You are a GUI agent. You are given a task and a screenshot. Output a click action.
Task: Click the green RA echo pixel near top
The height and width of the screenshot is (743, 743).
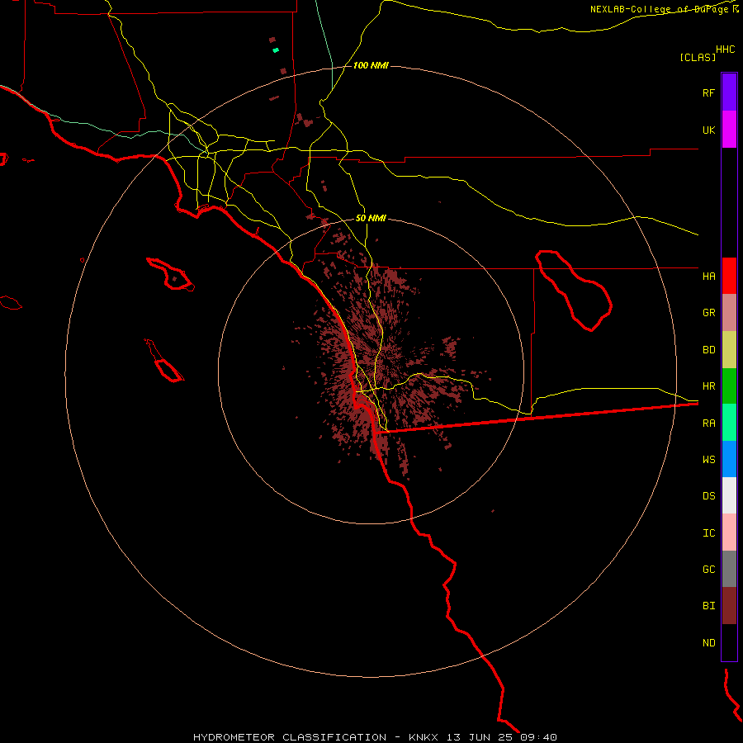coord(276,50)
